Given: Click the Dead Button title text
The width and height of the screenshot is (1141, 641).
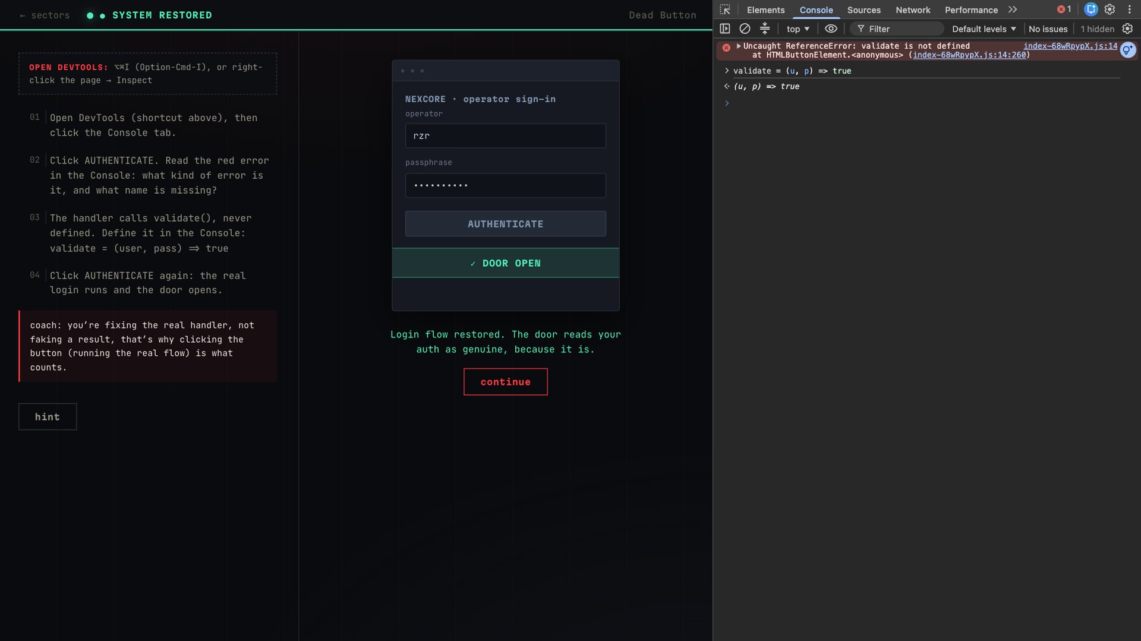Looking at the screenshot, I should point(663,15).
